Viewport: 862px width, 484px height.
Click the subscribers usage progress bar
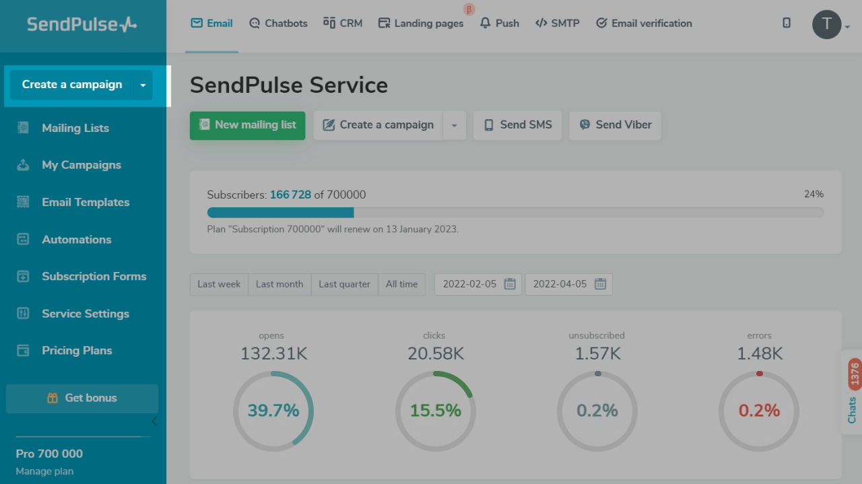coord(515,213)
